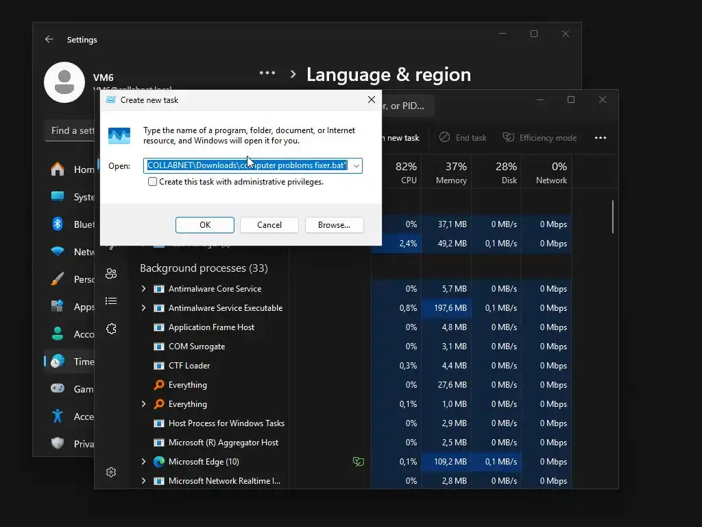Click Everything icon with 27,6 MB memory

click(158, 384)
